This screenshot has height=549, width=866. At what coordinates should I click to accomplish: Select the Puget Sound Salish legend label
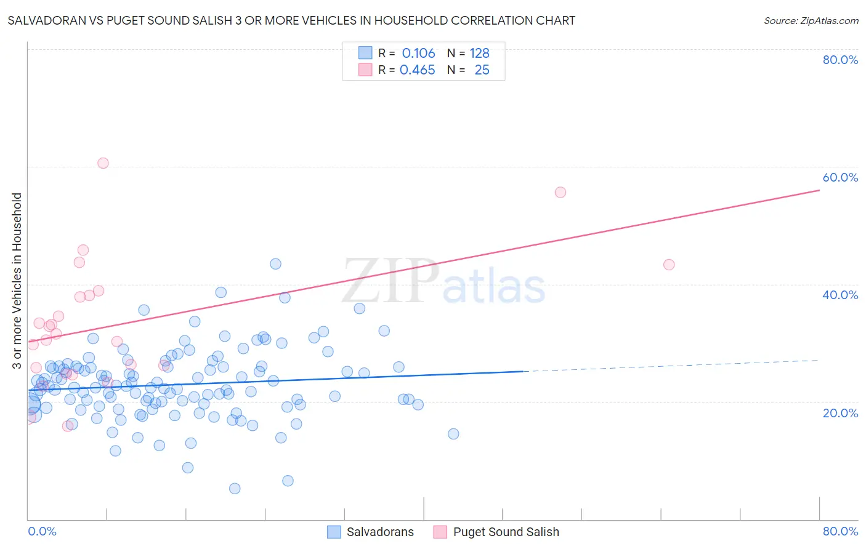(x=506, y=532)
